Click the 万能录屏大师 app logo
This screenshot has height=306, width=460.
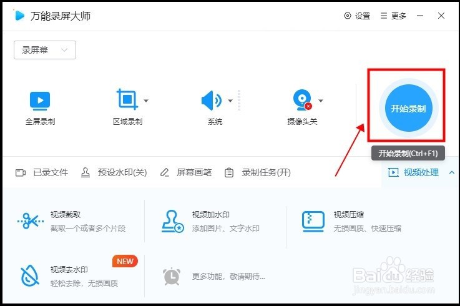[19, 16]
